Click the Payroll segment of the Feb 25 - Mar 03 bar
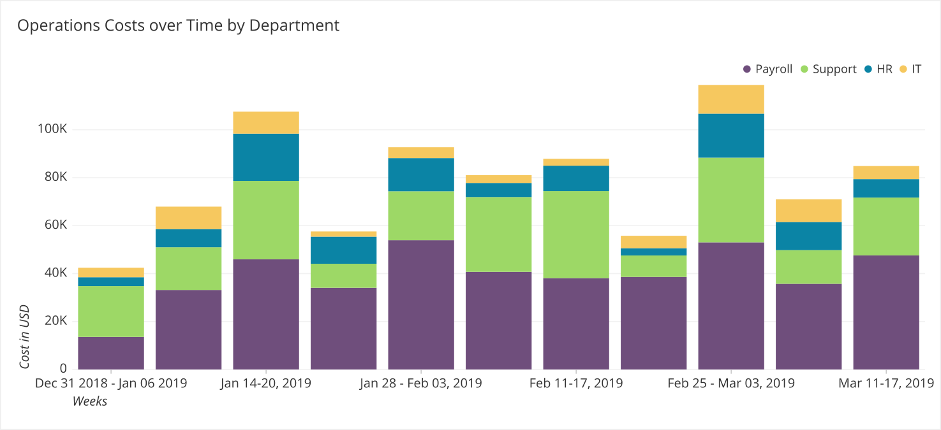This screenshot has width=941, height=430. point(731,306)
